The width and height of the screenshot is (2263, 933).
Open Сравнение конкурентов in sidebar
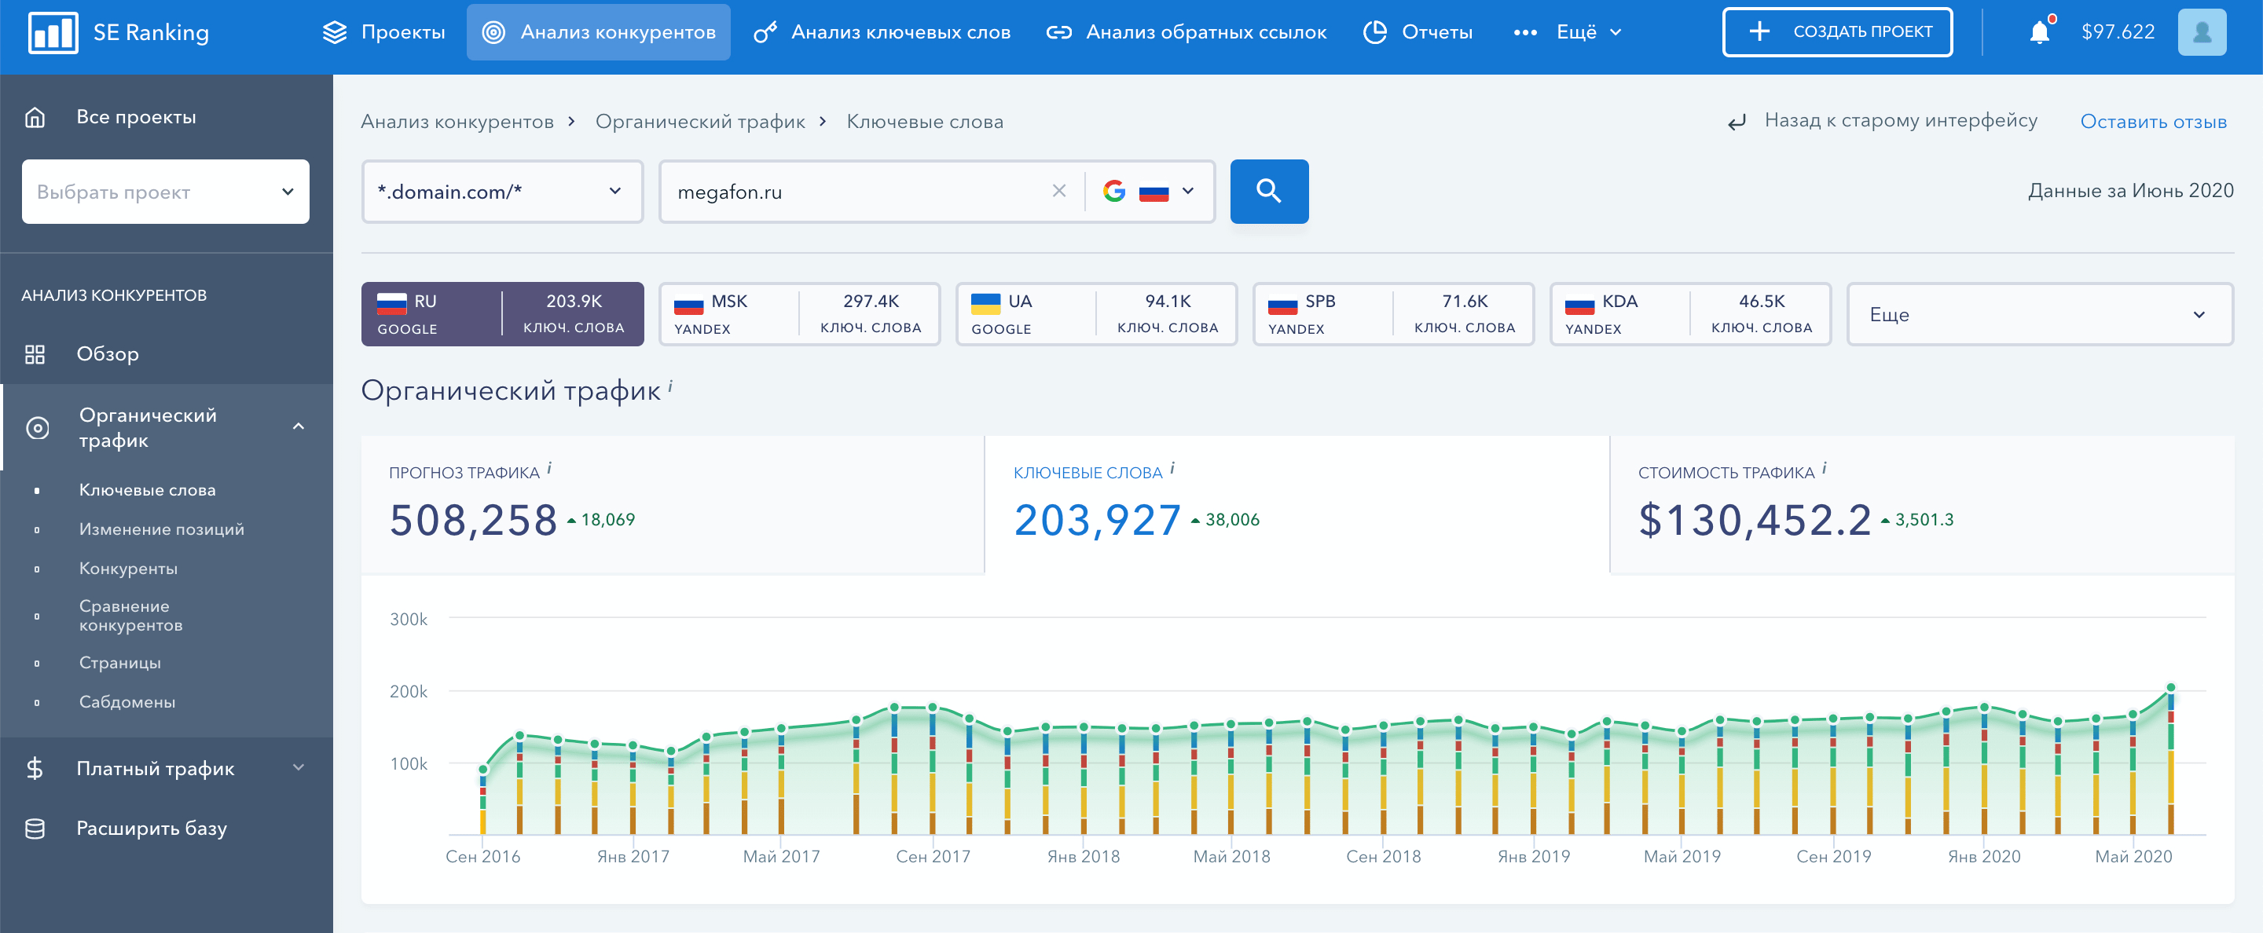[x=131, y=615]
